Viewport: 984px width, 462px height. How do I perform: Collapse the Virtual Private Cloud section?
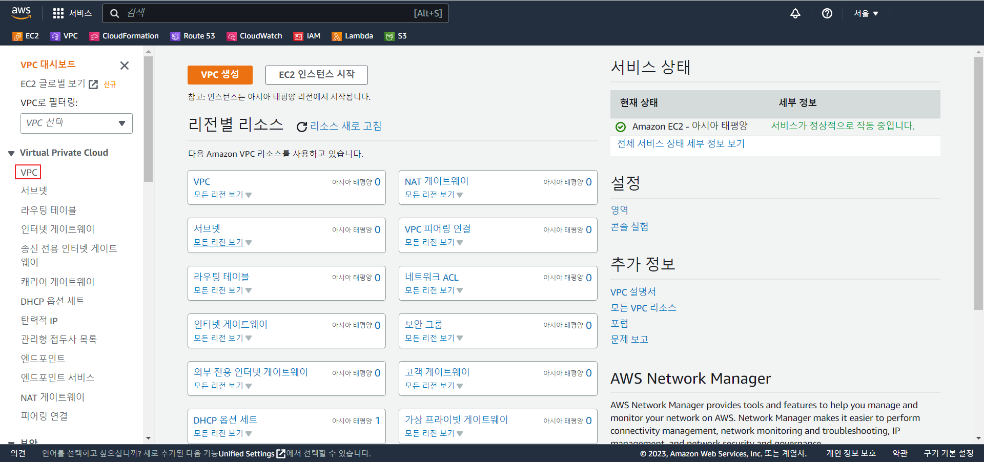pyautogui.click(x=11, y=153)
